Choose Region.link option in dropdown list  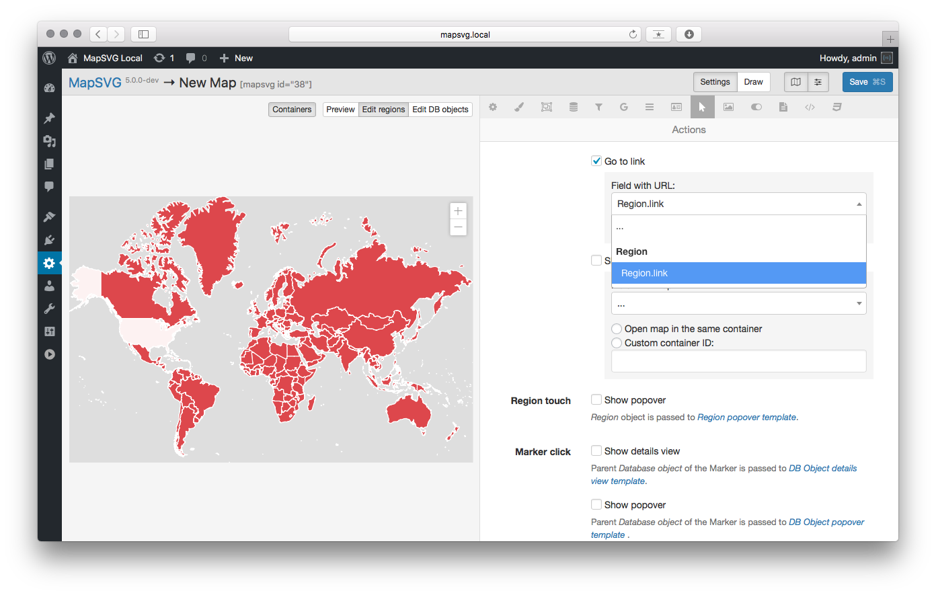pyautogui.click(x=738, y=273)
